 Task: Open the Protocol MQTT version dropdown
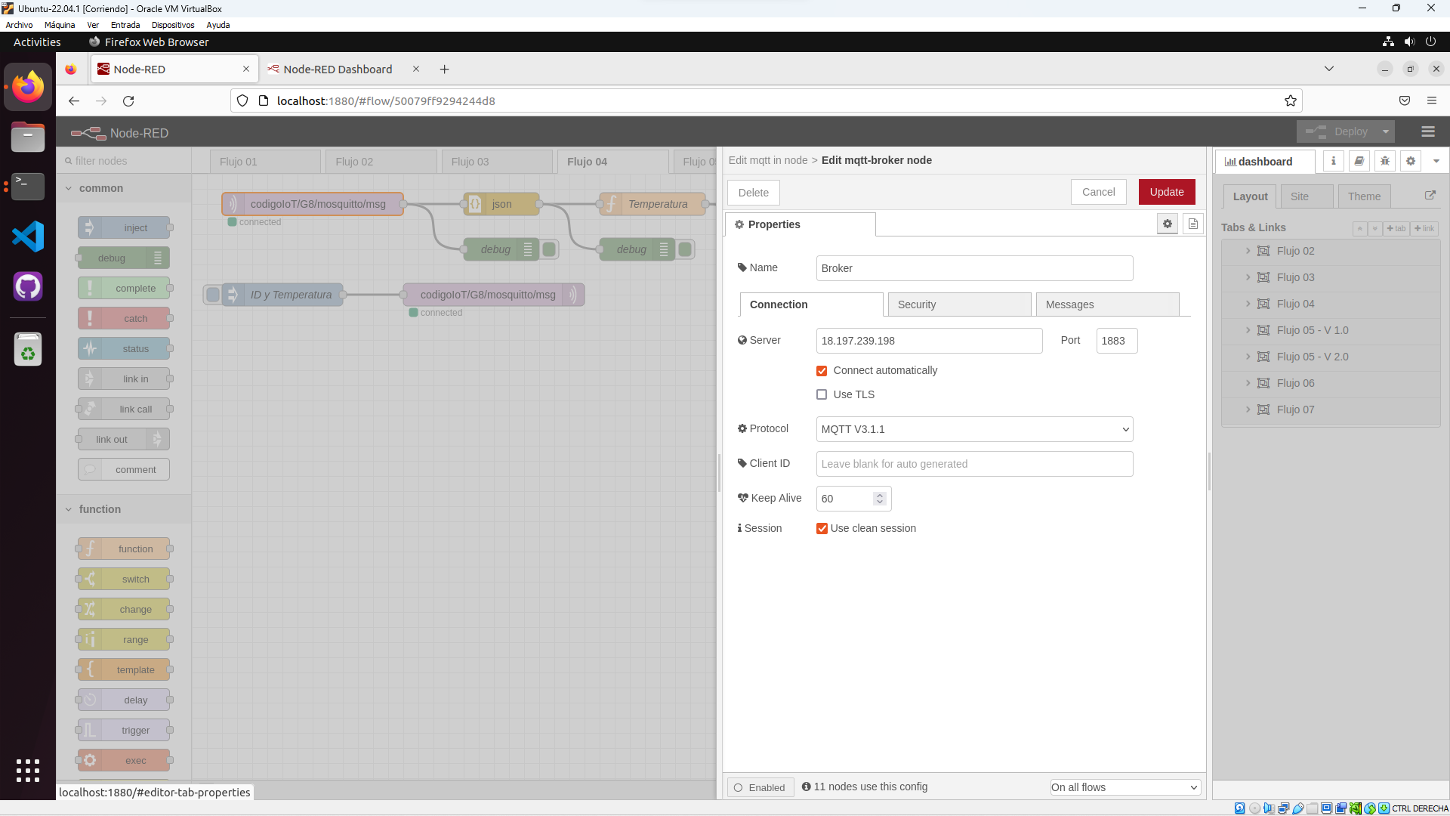point(974,429)
